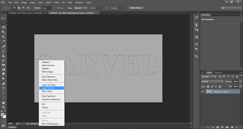Open the Properties panel flyout menu
This screenshot has width=243, height=129.
point(241,15)
